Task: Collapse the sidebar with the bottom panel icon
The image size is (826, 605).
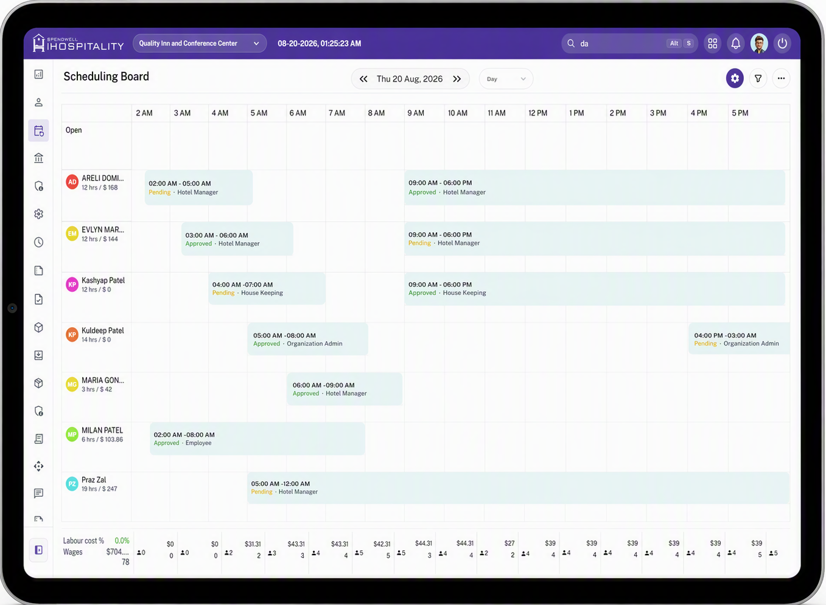Action: click(39, 550)
